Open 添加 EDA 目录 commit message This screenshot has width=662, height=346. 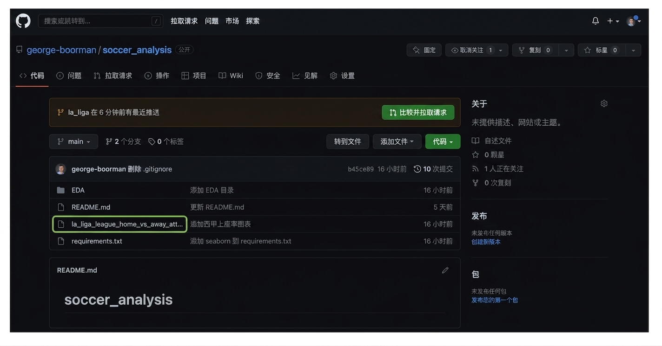click(x=212, y=190)
